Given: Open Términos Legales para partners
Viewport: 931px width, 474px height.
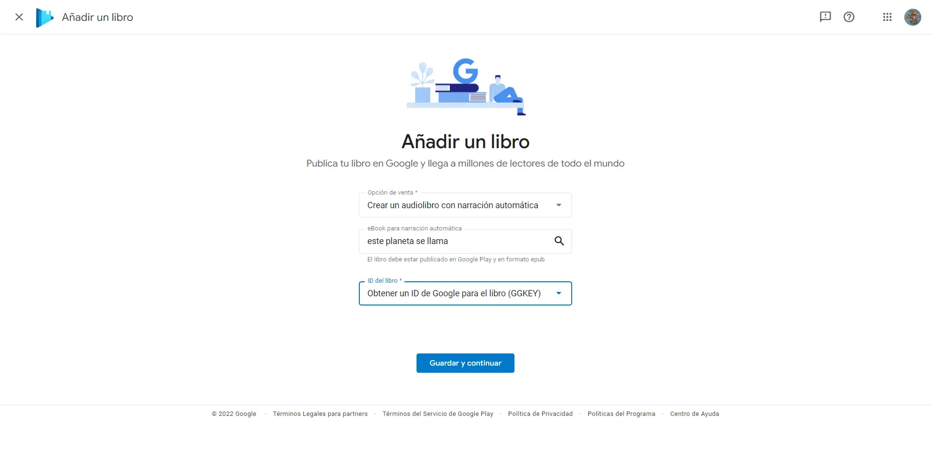Looking at the screenshot, I should click(320, 413).
